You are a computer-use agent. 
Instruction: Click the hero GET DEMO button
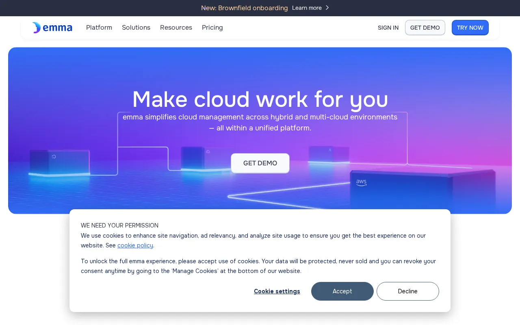pos(260,163)
